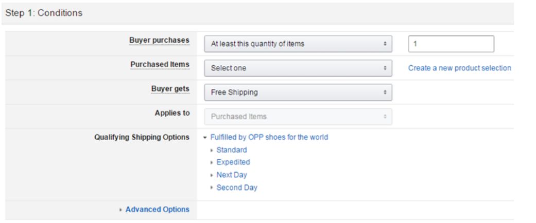
Task: Collapse Fulfilled by OPP shoes section
Action: coord(205,138)
